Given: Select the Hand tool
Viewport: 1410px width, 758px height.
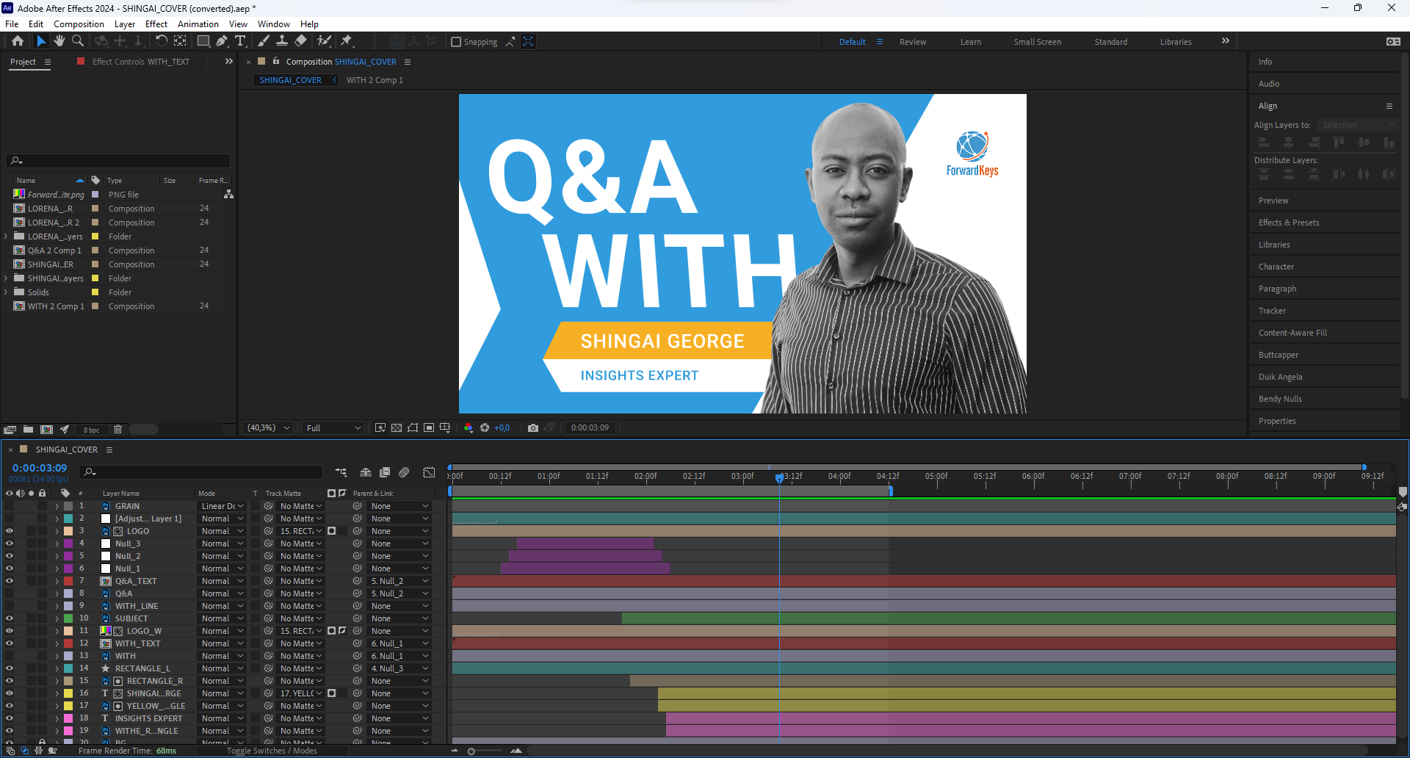Looking at the screenshot, I should click(x=59, y=41).
